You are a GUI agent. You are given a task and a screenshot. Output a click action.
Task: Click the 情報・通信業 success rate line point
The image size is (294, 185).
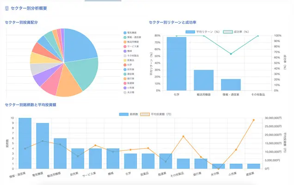[231, 54]
